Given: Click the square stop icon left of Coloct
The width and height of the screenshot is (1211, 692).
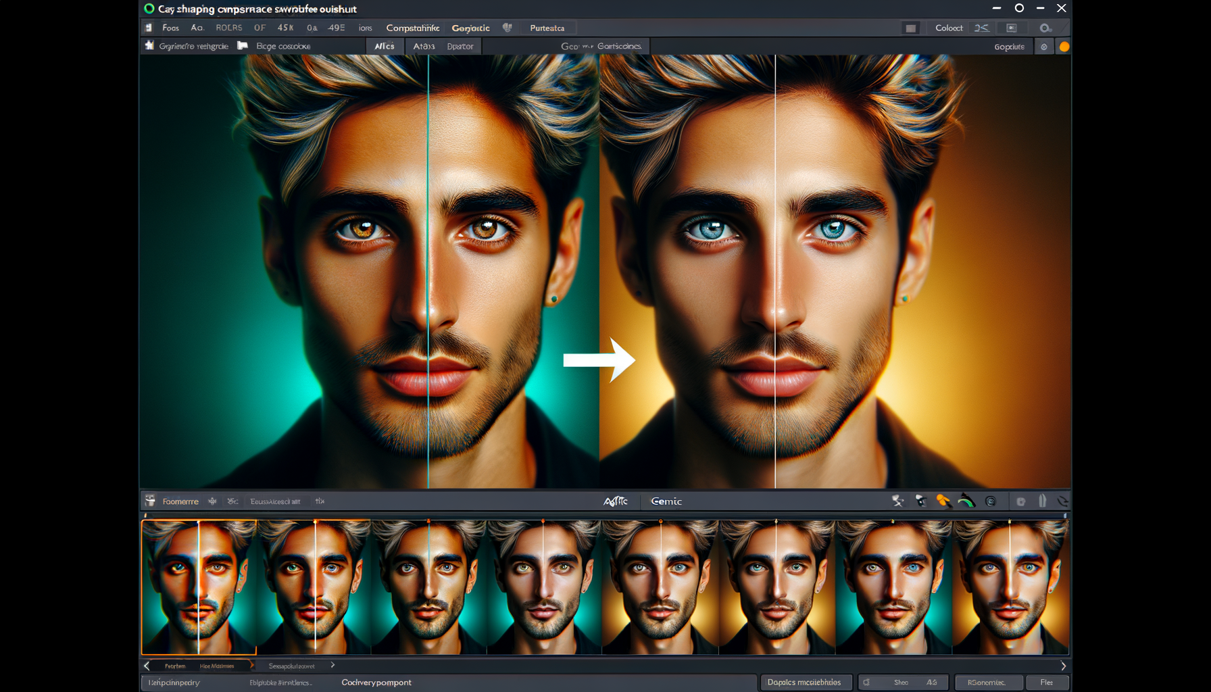Looking at the screenshot, I should (911, 28).
